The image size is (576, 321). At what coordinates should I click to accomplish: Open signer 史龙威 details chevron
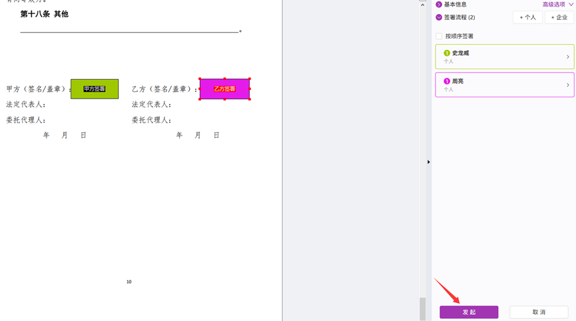[x=568, y=57]
